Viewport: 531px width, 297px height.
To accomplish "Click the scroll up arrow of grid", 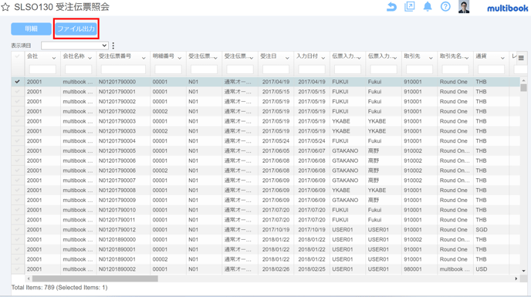I will (x=523, y=80).
